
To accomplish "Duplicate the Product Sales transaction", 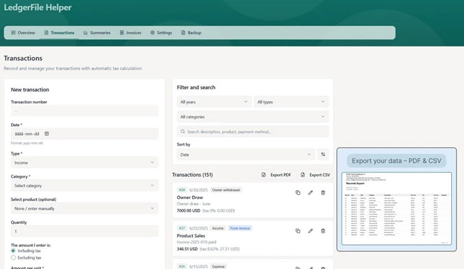I will tap(298, 231).
